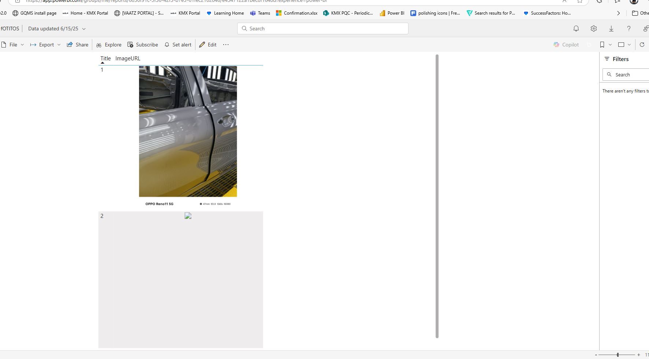Open the VAATZ PORTAL bookmark

click(x=139, y=13)
